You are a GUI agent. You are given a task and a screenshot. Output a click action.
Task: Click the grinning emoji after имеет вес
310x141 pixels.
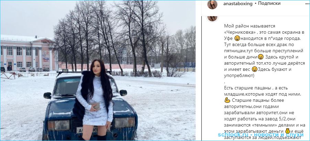click(255, 69)
